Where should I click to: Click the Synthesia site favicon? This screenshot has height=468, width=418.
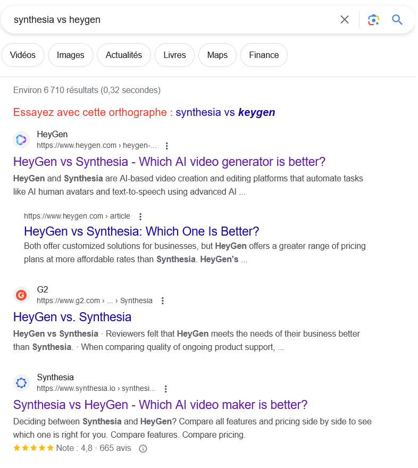(21, 383)
